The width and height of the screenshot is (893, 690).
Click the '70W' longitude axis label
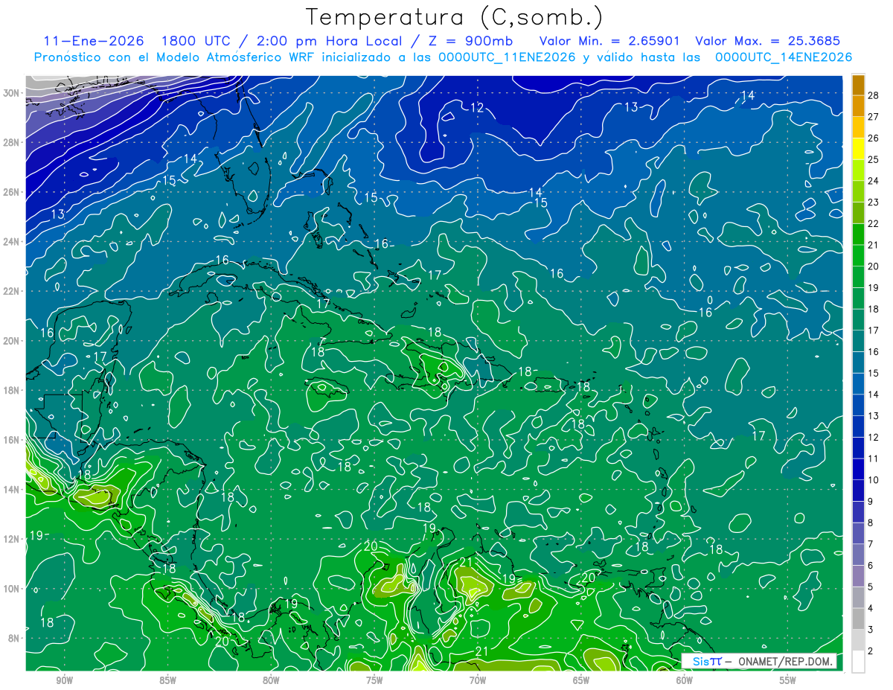point(478,680)
